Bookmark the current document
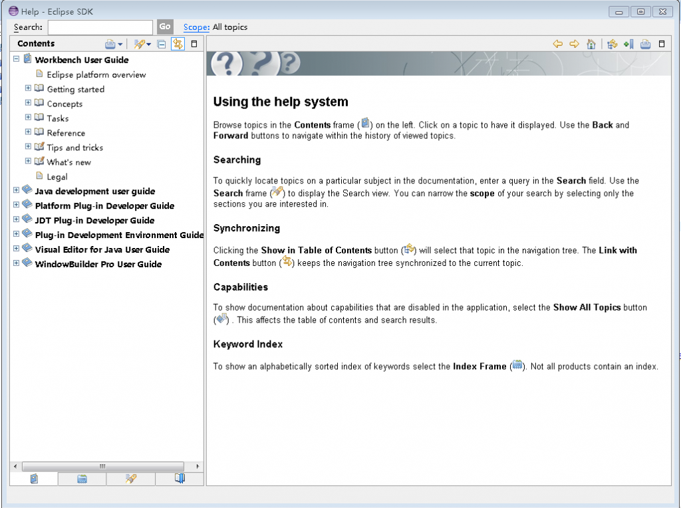 (x=628, y=44)
